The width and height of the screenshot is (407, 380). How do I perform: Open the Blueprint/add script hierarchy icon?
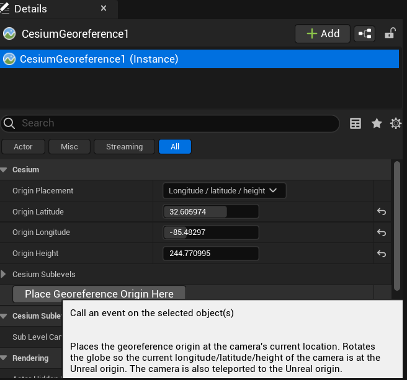coord(364,33)
